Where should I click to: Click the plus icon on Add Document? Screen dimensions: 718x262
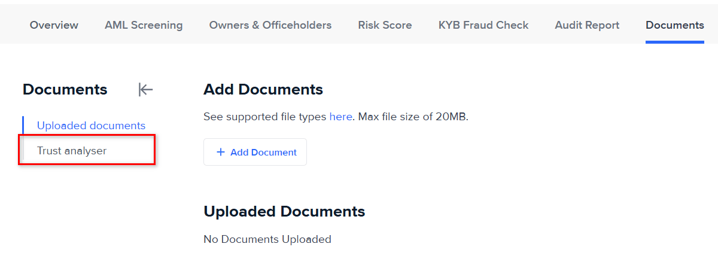220,152
